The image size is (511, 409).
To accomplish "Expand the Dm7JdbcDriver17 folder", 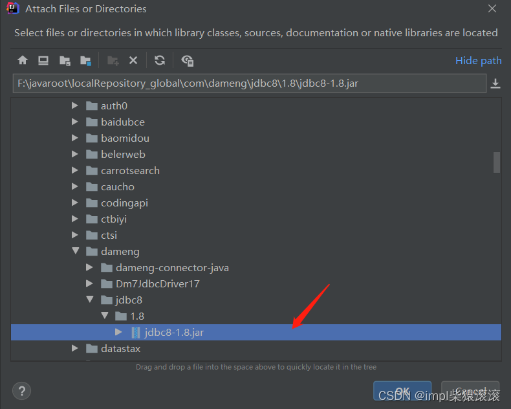I will click(x=89, y=283).
